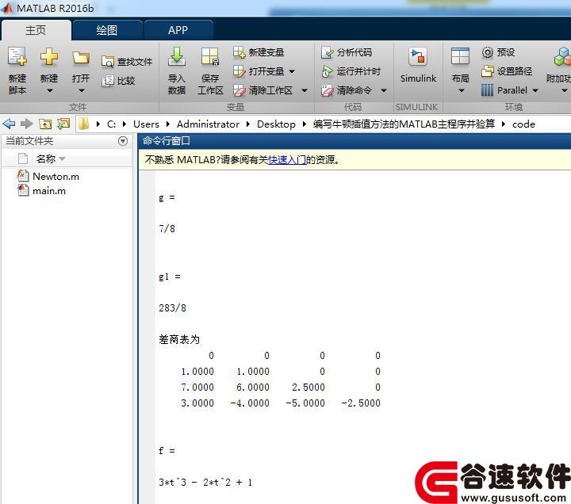Image resolution: width=571 pixels, height=504 pixels.
Task: Click New Variable (新建变量)
Action: (x=259, y=52)
